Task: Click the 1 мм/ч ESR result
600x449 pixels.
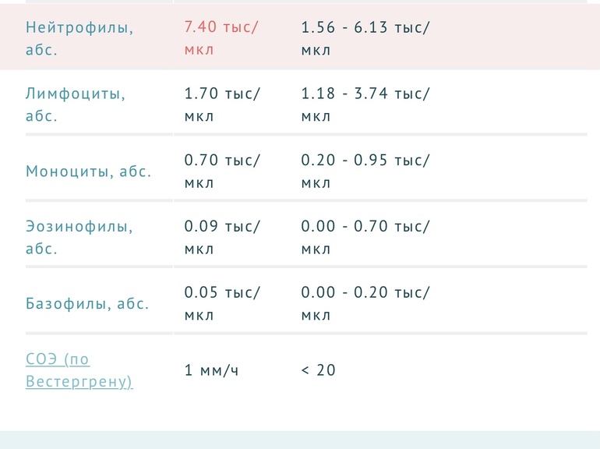Action: point(211,370)
